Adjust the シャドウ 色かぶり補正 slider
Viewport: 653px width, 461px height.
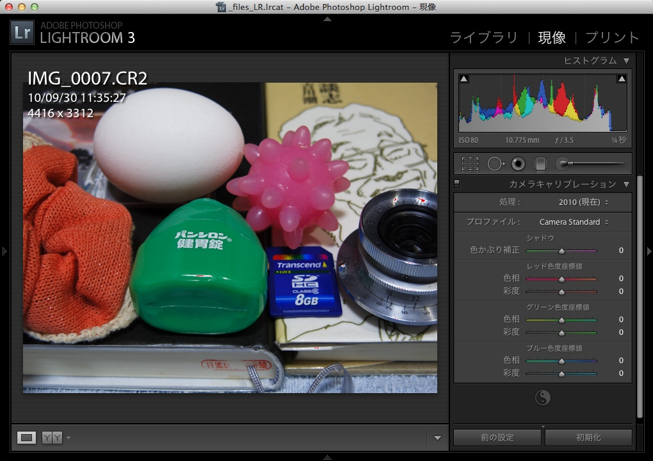561,251
